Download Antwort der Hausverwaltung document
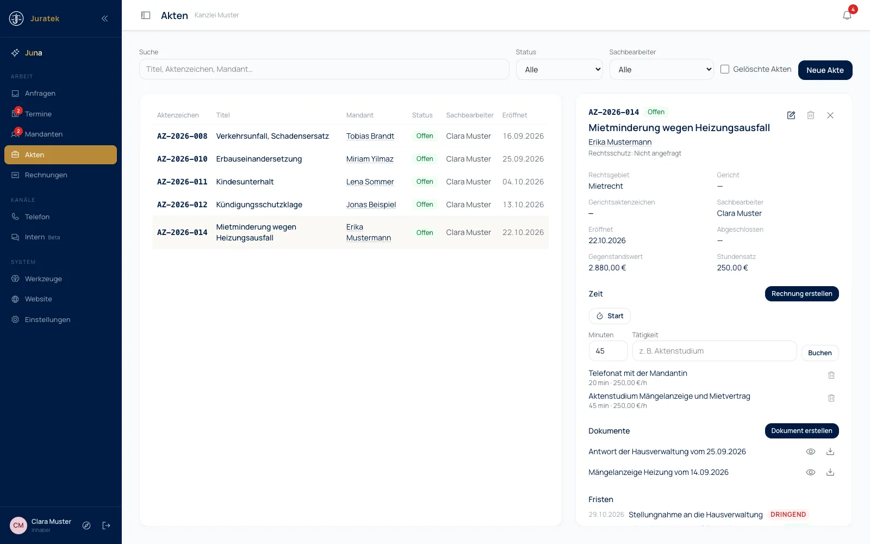This screenshot has width=870, height=544. click(x=830, y=452)
